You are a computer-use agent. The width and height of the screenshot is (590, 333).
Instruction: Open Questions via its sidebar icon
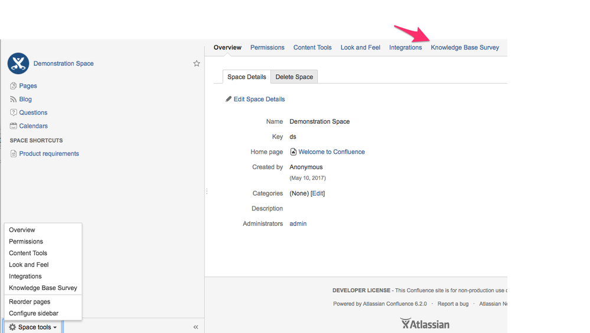pyautogui.click(x=13, y=112)
